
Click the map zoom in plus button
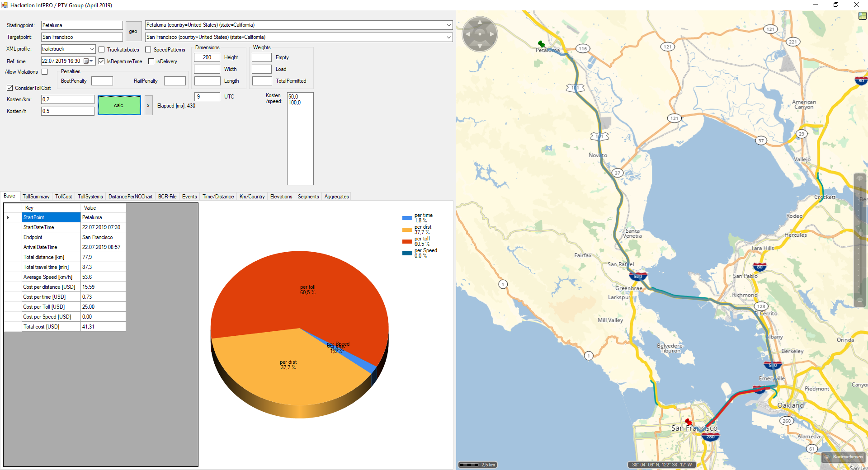click(x=859, y=179)
